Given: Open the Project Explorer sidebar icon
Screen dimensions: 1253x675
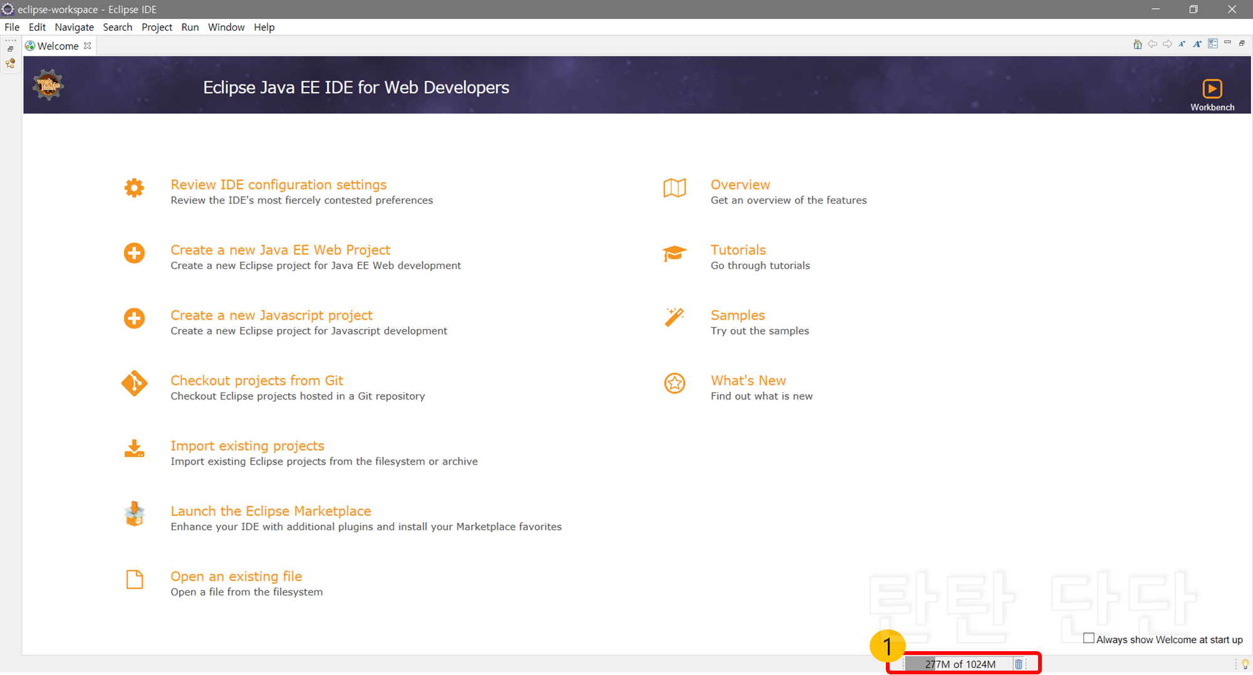Looking at the screenshot, I should pyautogui.click(x=11, y=63).
